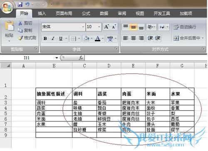The image size is (208, 151).
Task: Open the underline style arrow
Action: (x=66, y=38)
